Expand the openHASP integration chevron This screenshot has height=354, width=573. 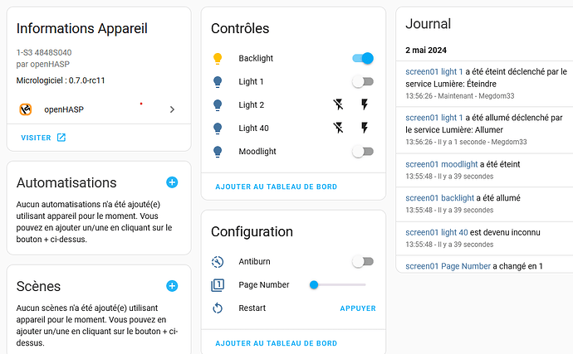point(172,109)
